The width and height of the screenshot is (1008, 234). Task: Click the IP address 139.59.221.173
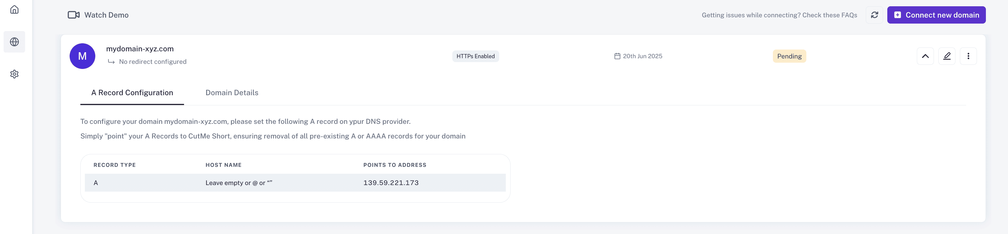391,182
